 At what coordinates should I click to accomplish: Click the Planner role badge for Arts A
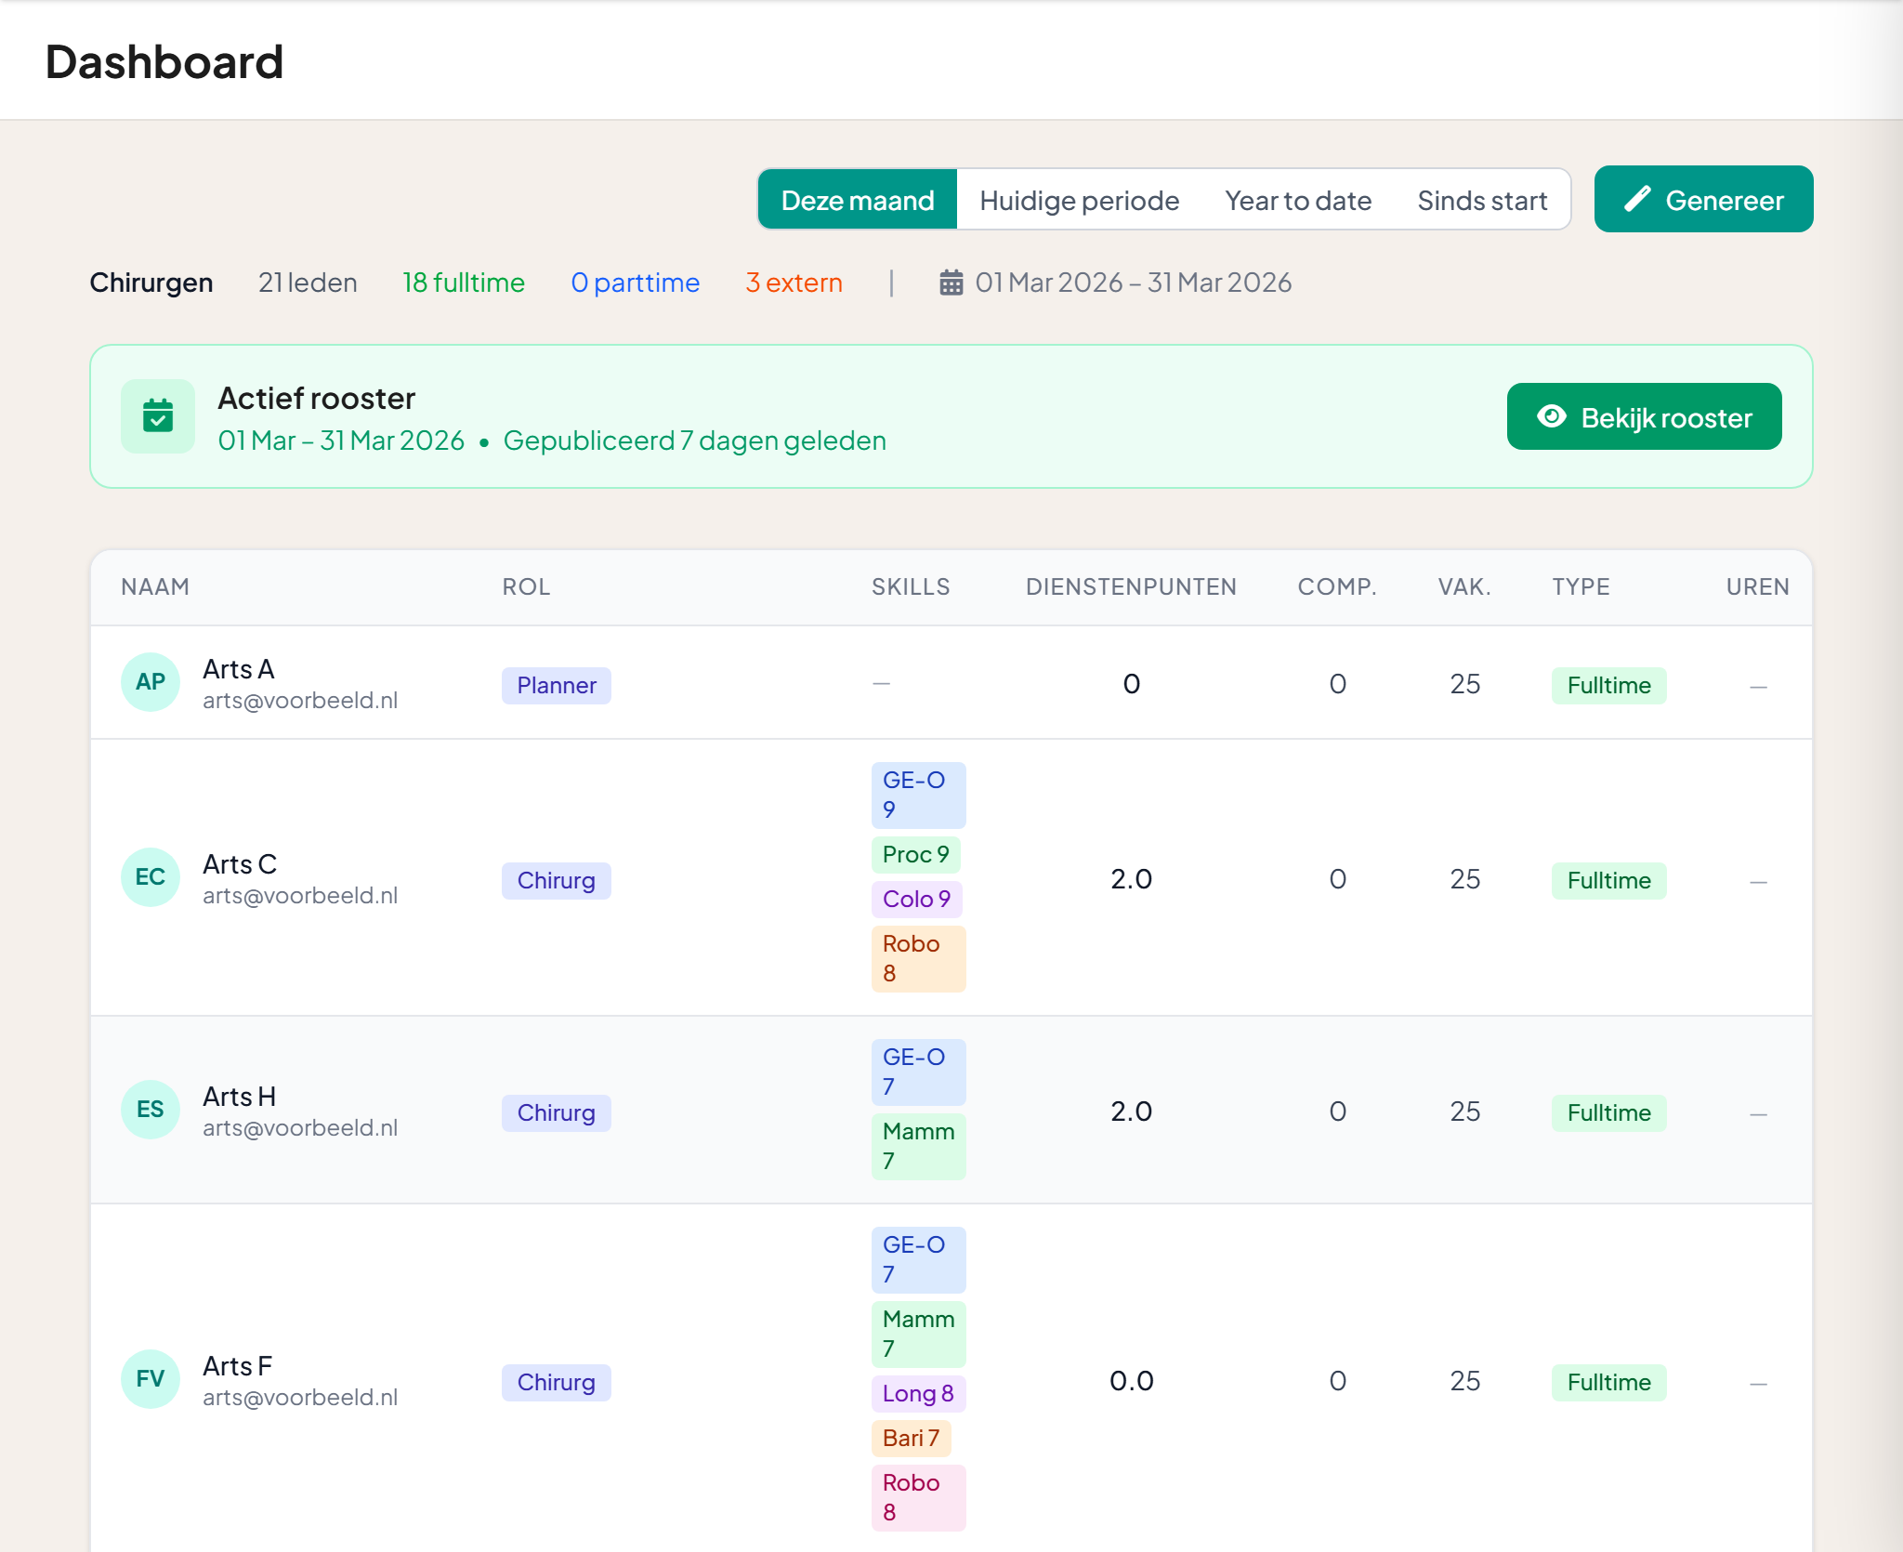coord(556,686)
